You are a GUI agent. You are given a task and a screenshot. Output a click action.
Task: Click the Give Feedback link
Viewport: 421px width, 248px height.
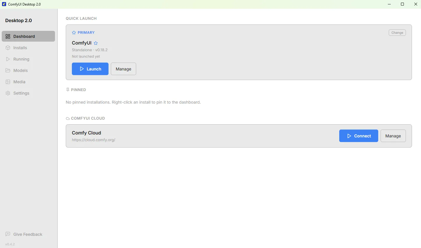click(x=28, y=234)
